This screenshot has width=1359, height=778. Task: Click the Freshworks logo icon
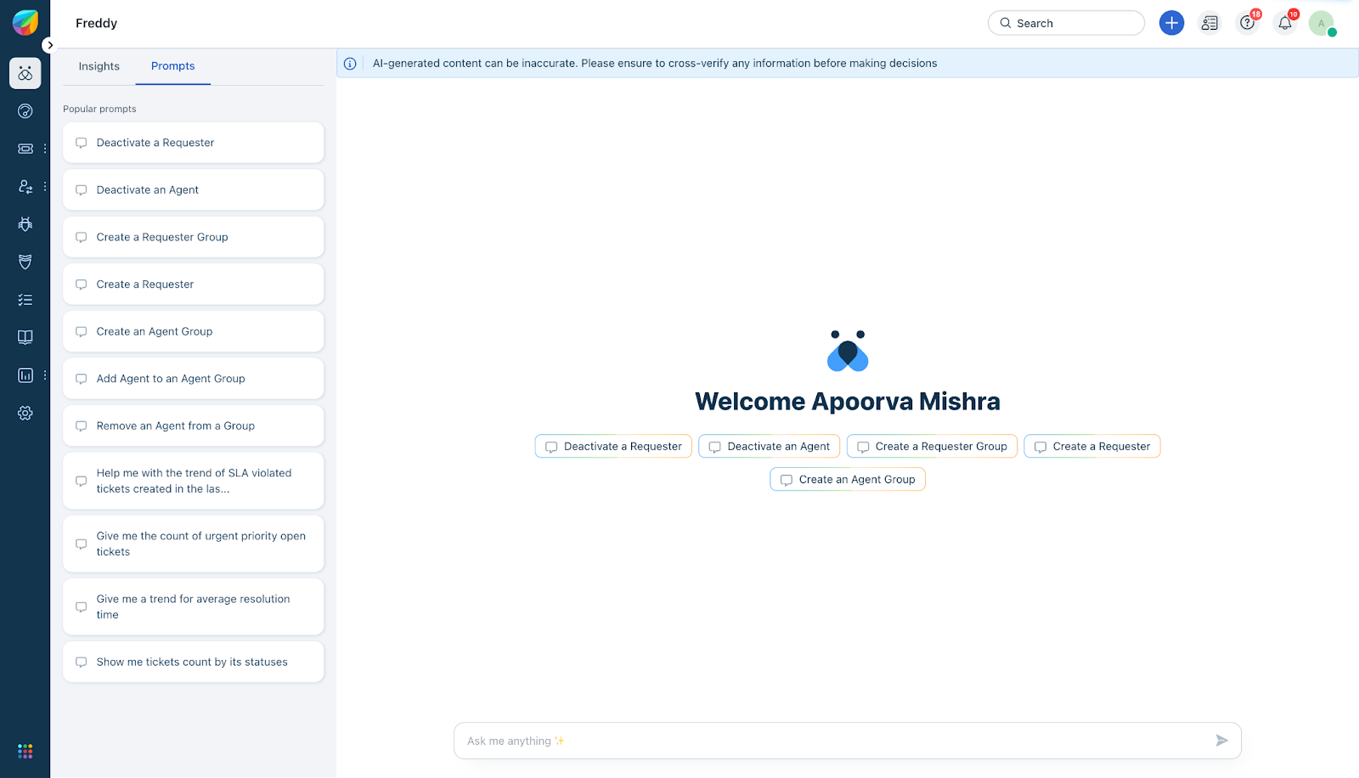[25, 23]
